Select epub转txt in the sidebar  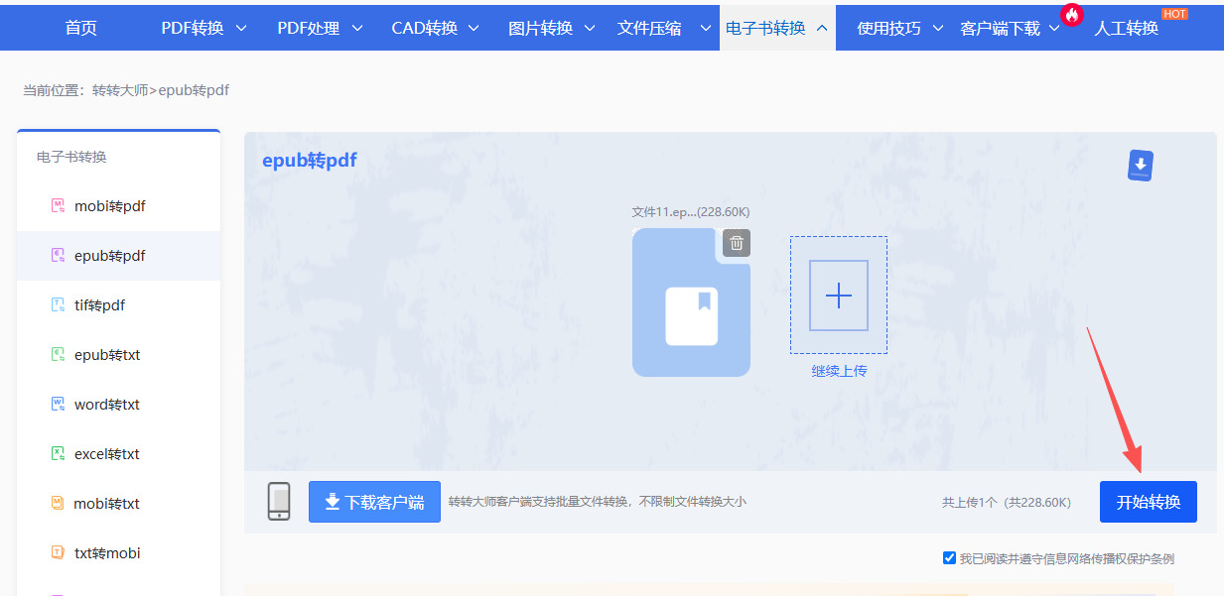118,355
